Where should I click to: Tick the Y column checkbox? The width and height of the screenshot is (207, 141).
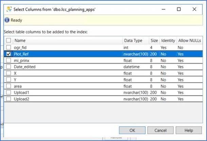pyautogui.click(x=8, y=80)
